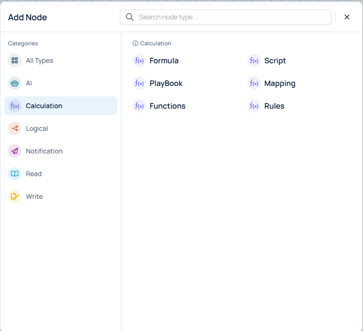Click the Logical branch icon
The height and width of the screenshot is (331, 363).
(15, 128)
